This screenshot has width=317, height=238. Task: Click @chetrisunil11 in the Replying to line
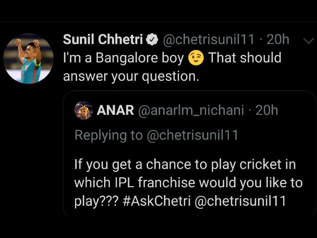[x=192, y=135]
